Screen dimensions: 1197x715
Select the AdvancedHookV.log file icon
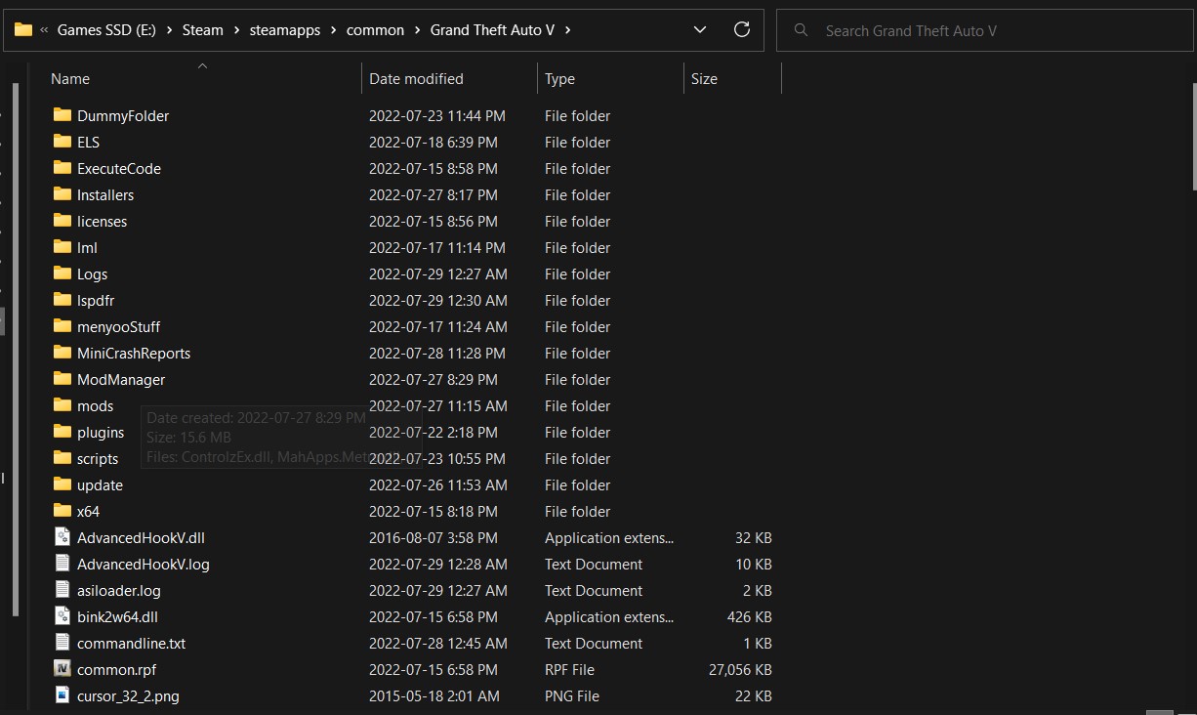62,564
